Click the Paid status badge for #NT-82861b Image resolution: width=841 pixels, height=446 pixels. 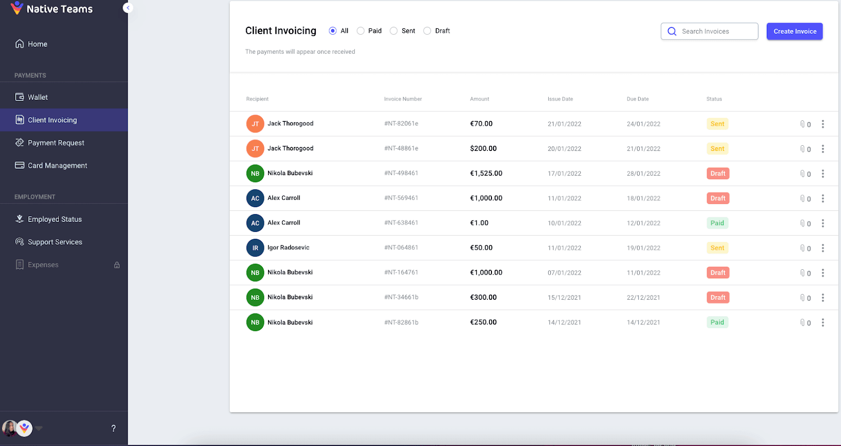pos(717,322)
